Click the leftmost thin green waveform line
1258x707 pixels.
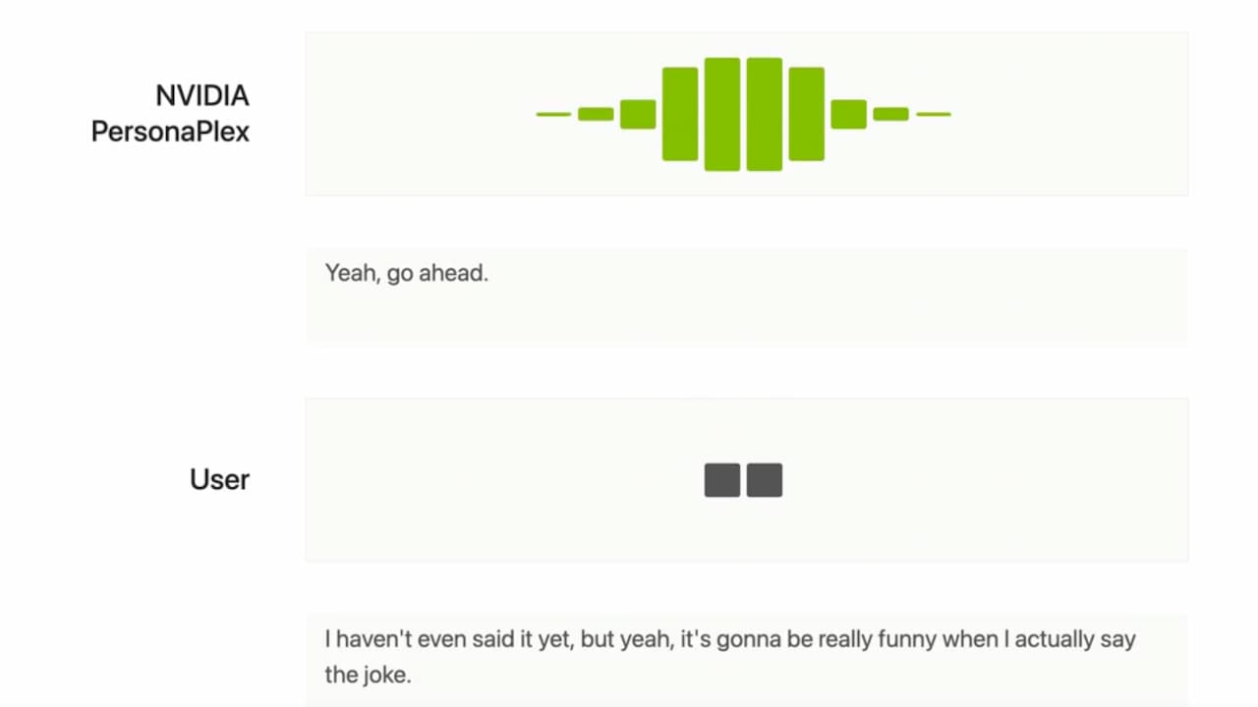(553, 114)
